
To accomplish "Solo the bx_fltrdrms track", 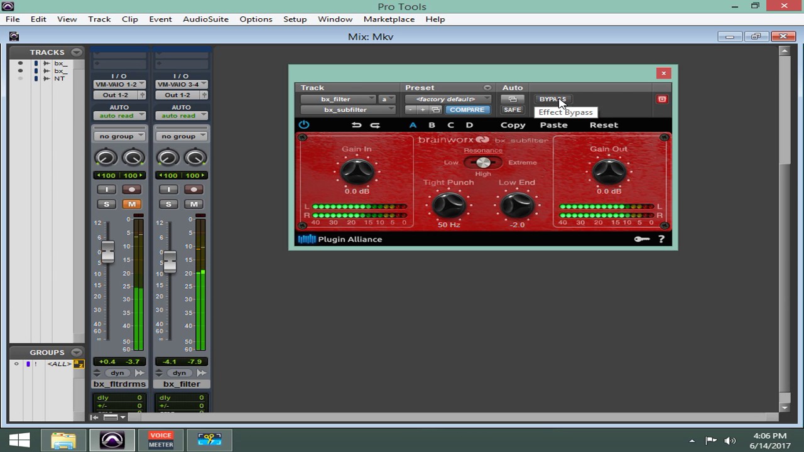I will [x=106, y=204].
